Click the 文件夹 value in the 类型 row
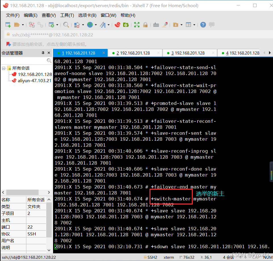Viewport: 273px width, 261px height. tap(34, 207)
